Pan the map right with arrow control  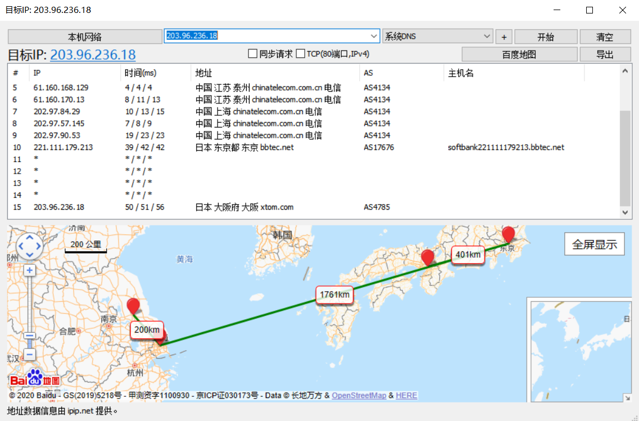pos(38,246)
